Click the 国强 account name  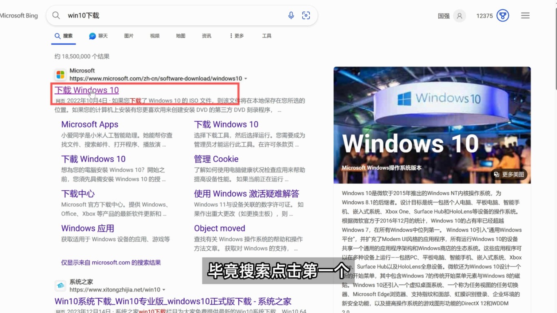444,16
